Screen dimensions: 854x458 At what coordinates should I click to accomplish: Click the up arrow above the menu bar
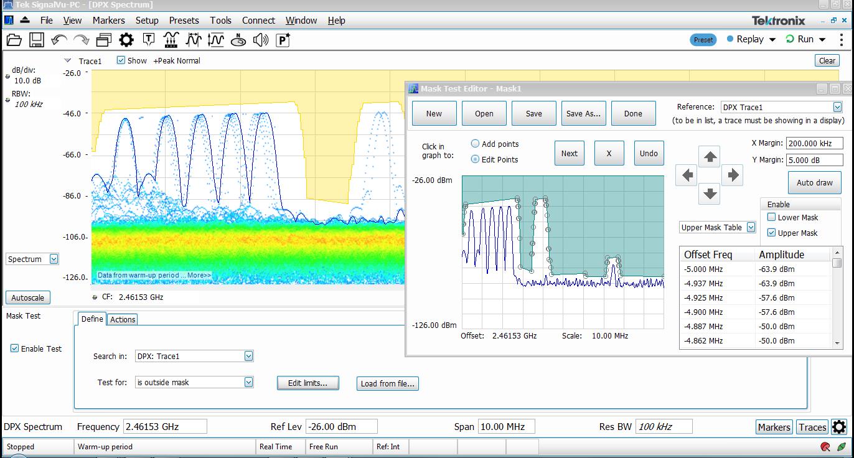coord(25,20)
